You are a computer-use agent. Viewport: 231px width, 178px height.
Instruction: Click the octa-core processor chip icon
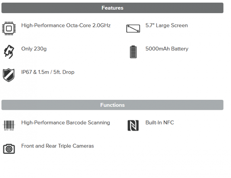(9, 29)
